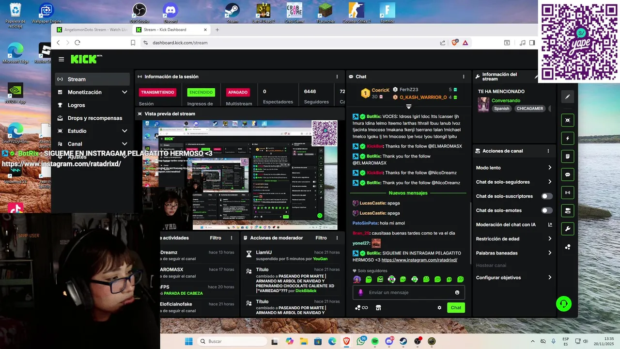Viewport: 620px width, 349px height.
Task: Open Acciones de canal three-dot options
Action: pos(548,151)
